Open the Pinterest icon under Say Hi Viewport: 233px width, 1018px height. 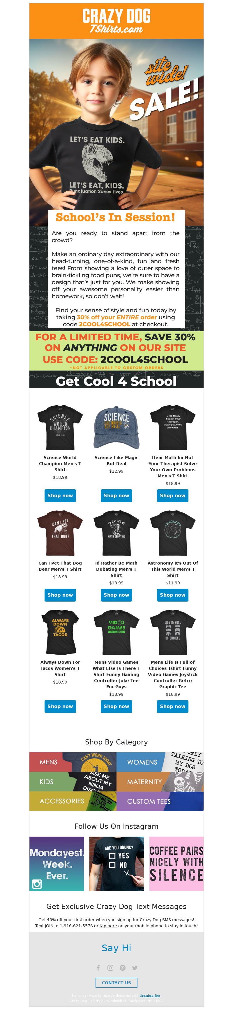[122, 968]
